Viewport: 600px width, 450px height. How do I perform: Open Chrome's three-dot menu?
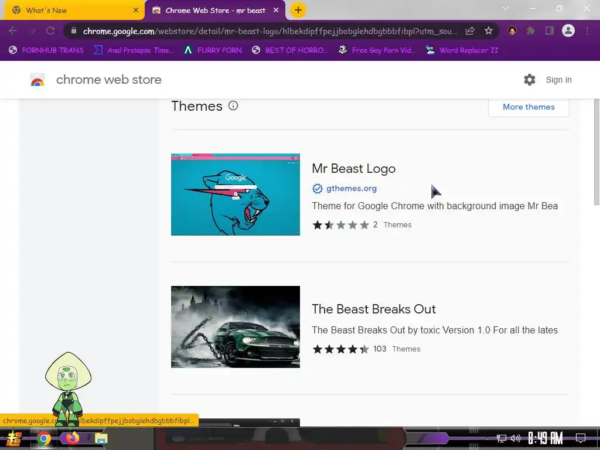587,30
